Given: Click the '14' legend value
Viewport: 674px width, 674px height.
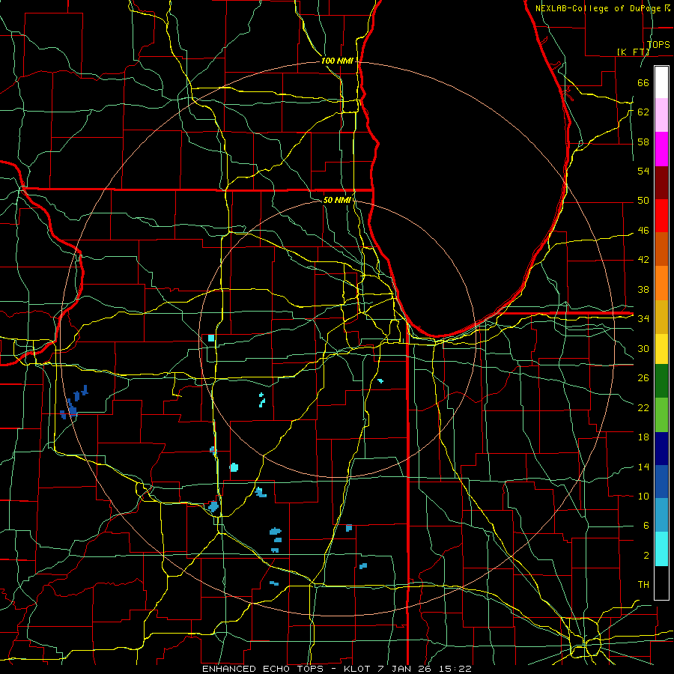Looking at the screenshot, I should click(x=643, y=467).
